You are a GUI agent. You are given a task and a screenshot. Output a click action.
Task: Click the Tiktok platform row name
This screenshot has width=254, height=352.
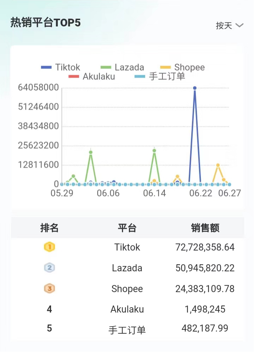[x=127, y=247]
